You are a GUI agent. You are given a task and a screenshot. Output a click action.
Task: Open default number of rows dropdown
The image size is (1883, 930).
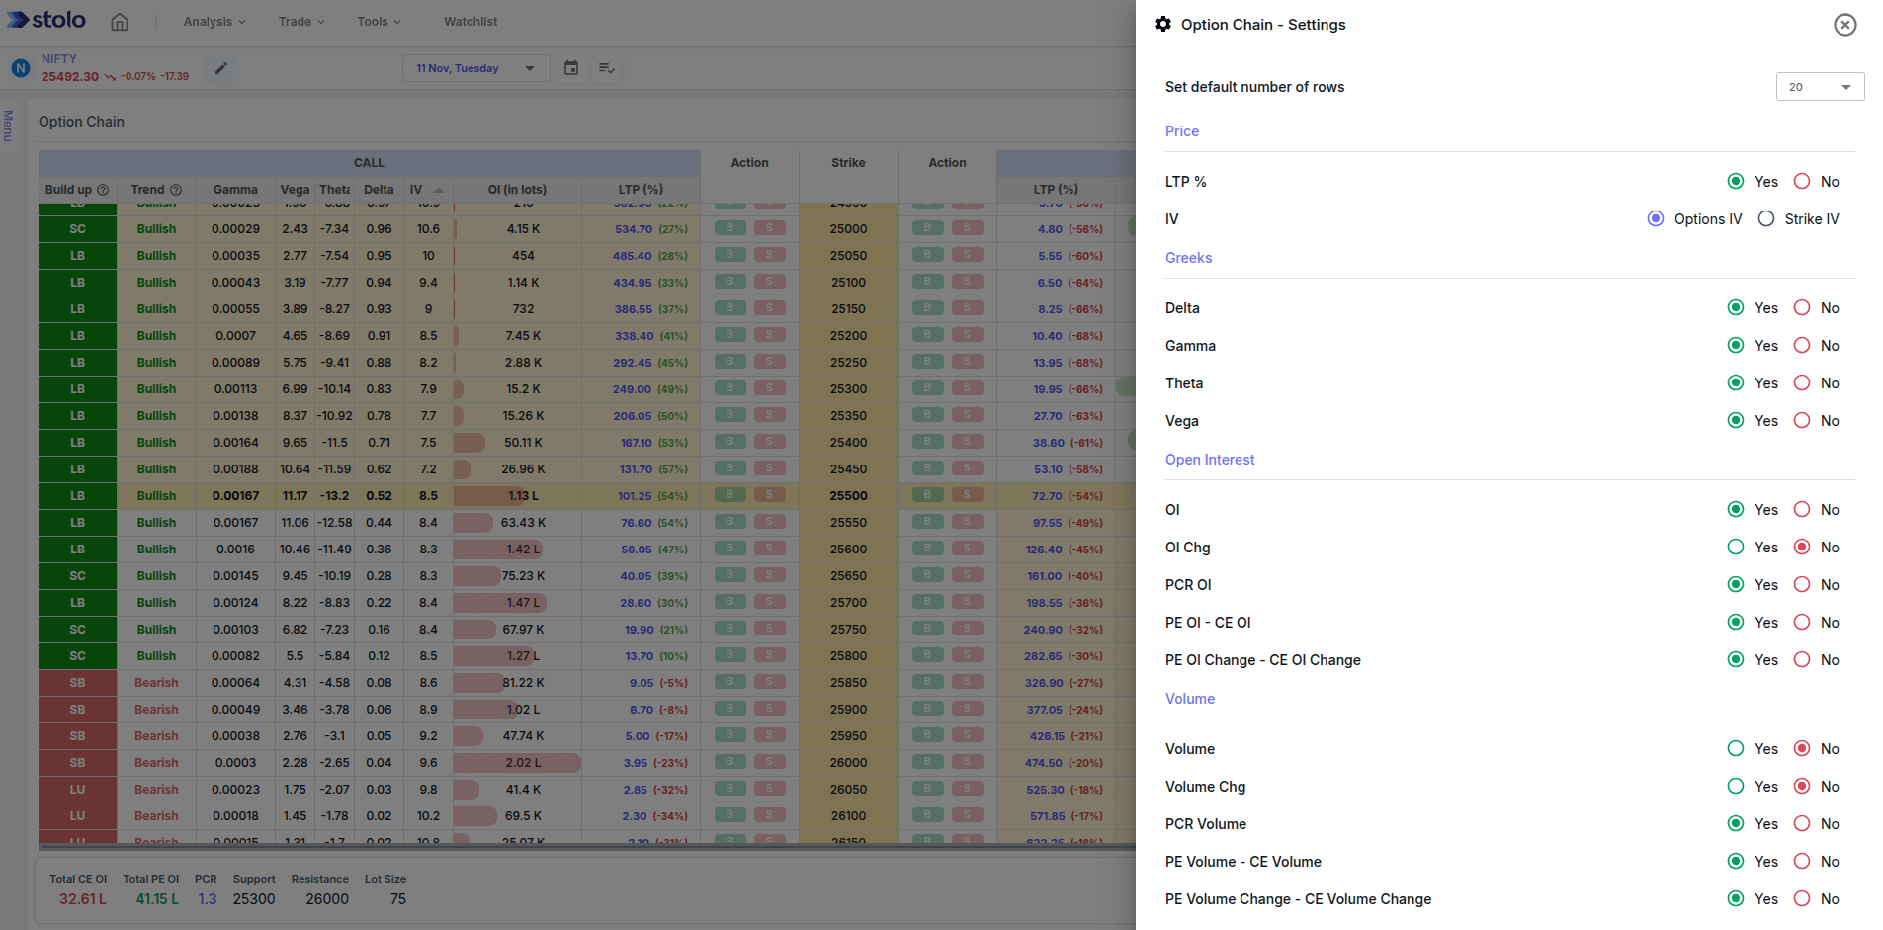coord(1820,87)
